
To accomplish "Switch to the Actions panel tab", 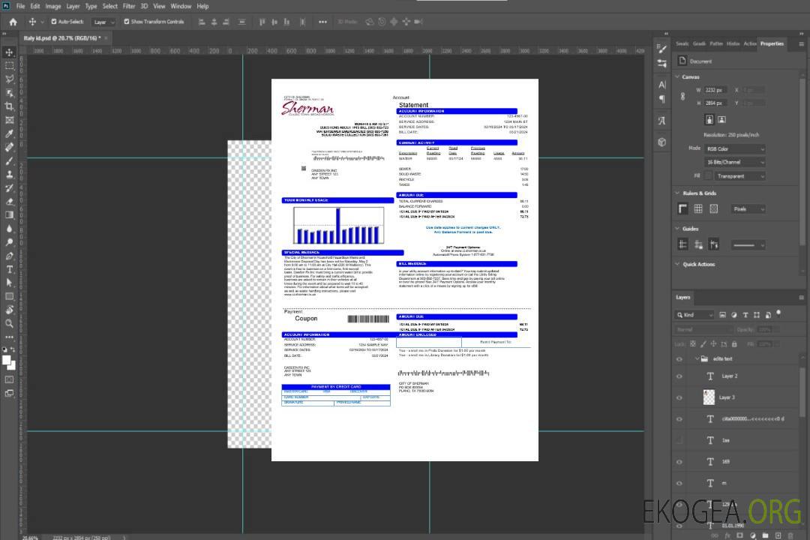I will point(750,43).
